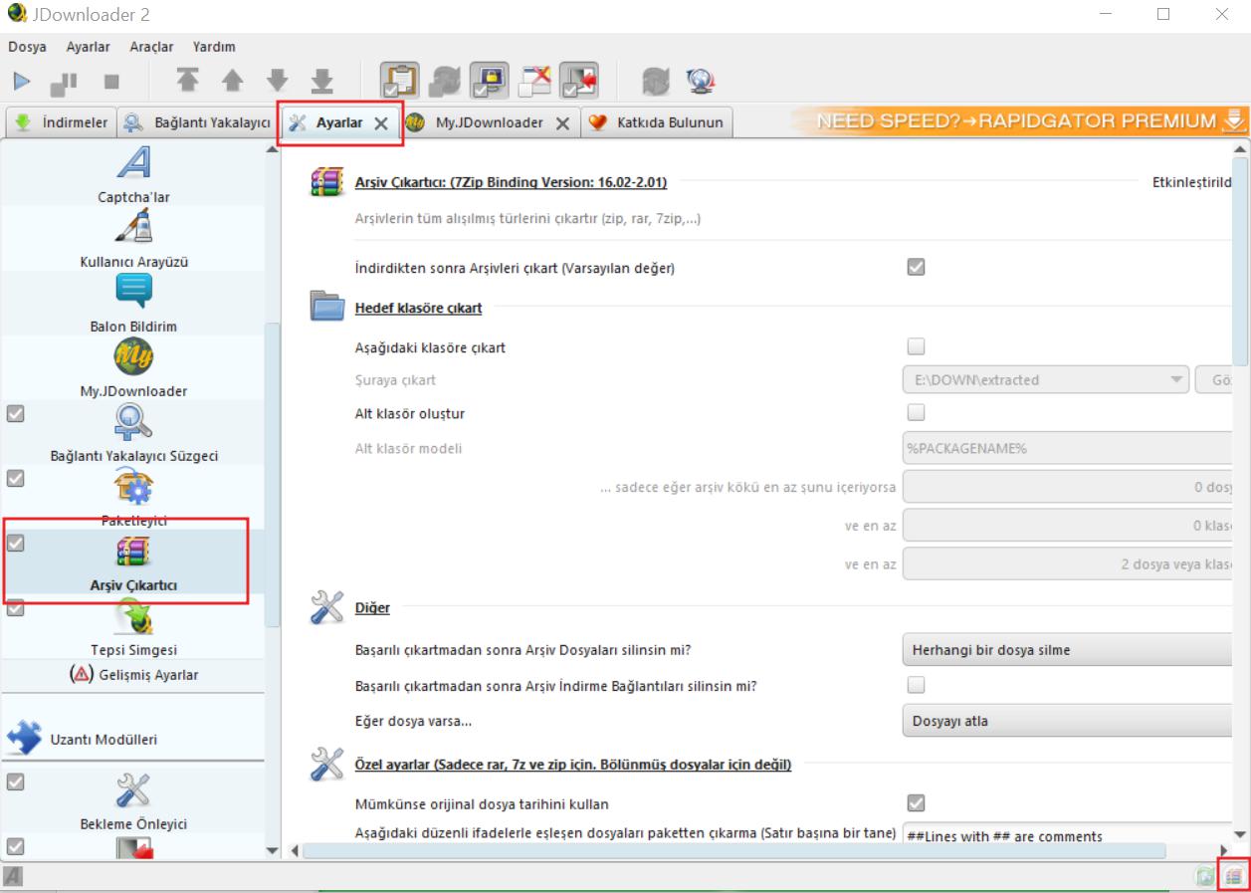Viewport: 1251px width, 893px height.
Task: Toggle the Paketleyici sidebar checkbox
Action: click(x=15, y=478)
